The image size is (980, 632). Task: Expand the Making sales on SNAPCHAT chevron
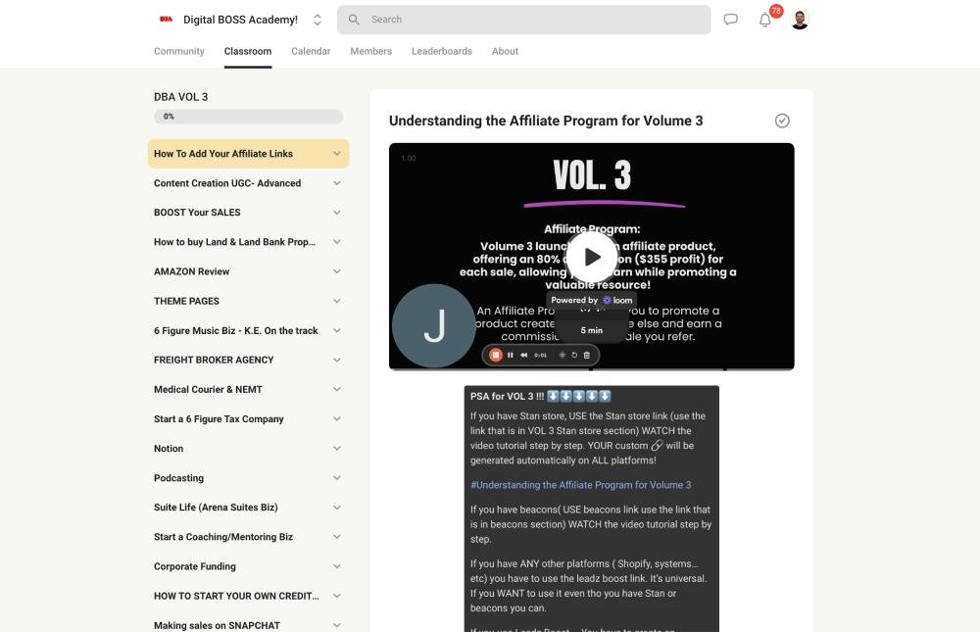pyautogui.click(x=337, y=625)
